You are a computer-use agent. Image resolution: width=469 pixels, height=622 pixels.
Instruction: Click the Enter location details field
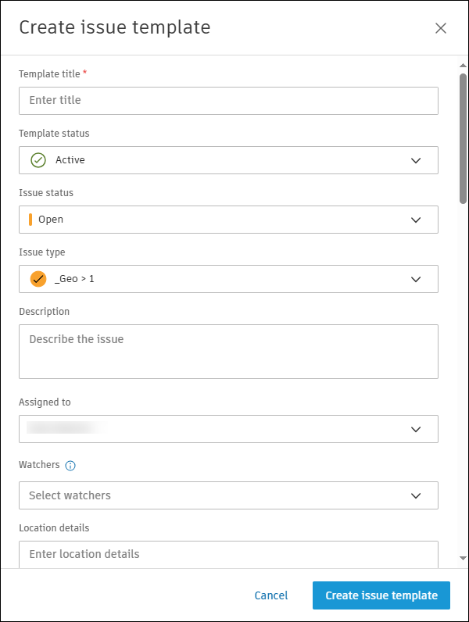228,554
